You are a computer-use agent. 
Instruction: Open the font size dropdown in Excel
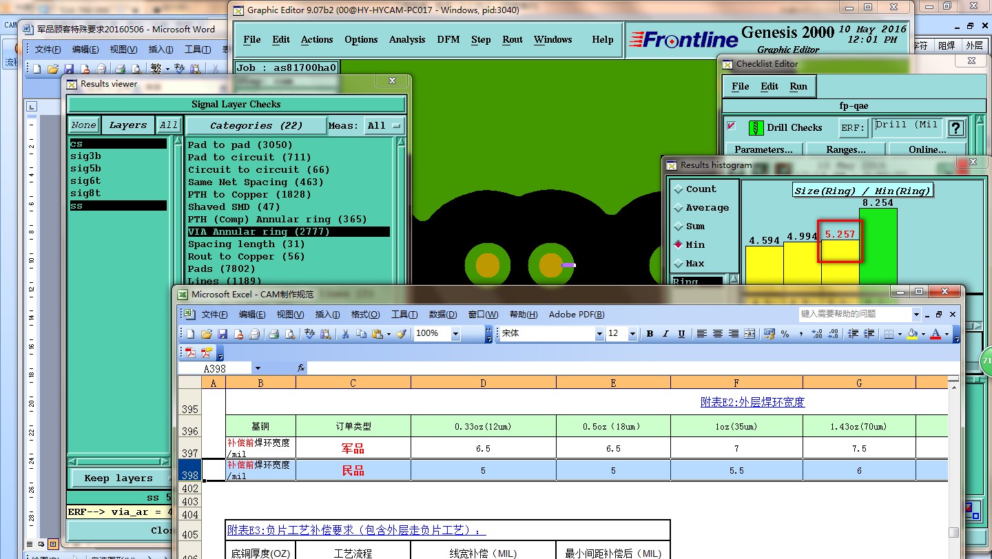click(633, 333)
